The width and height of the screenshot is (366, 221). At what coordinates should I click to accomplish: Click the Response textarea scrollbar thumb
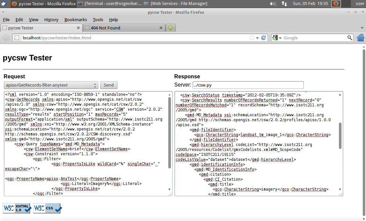pos(340,136)
